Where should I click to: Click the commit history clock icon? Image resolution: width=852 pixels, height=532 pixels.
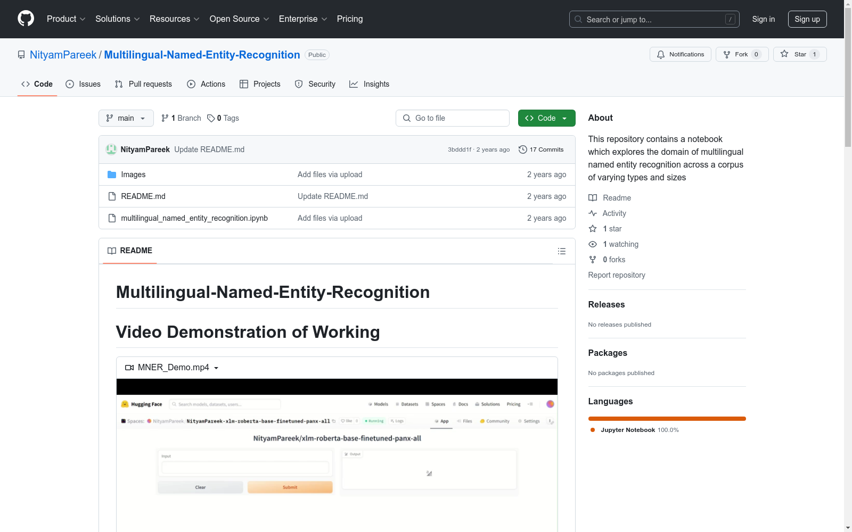[x=522, y=149]
